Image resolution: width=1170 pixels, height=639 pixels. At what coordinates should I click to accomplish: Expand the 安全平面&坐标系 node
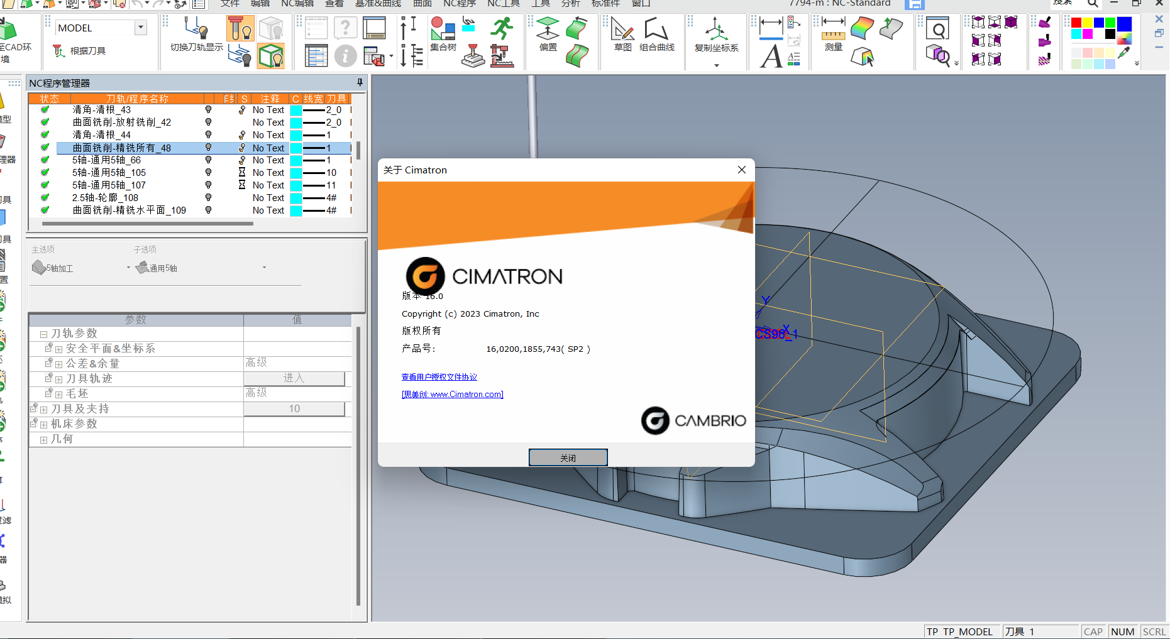pyautogui.click(x=58, y=349)
